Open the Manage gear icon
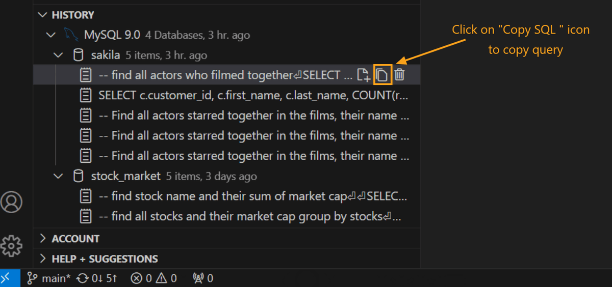This screenshot has height=287, width=612. (x=11, y=246)
